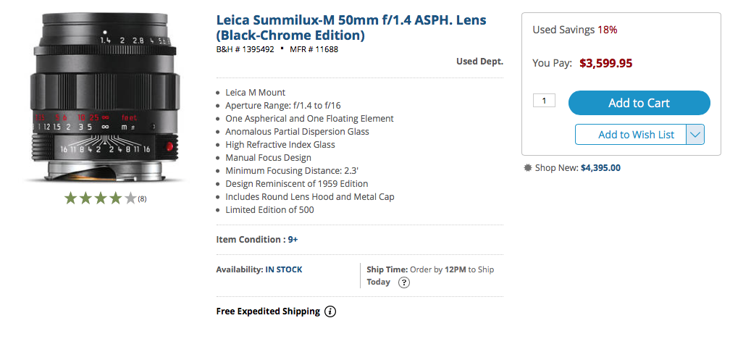Click the MFR # 11688 text
This screenshot has width=730, height=339.
point(314,49)
